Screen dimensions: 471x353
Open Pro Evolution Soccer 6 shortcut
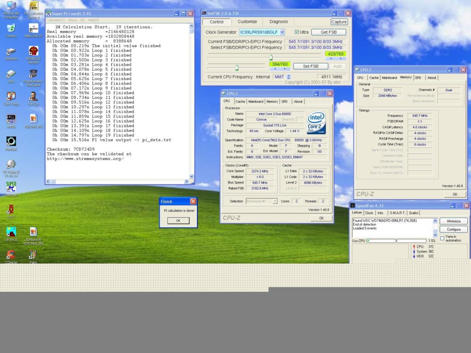click(x=33, y=9)
